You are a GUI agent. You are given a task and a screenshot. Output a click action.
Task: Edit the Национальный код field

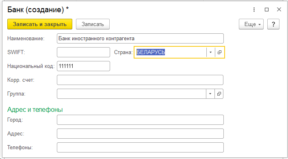83,66
